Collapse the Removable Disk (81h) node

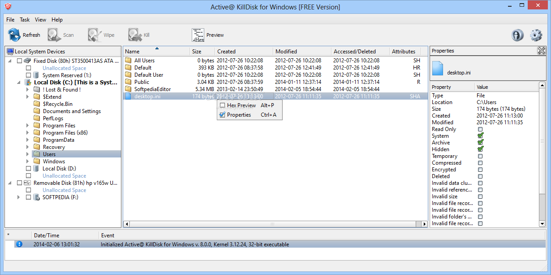(10, 183)
